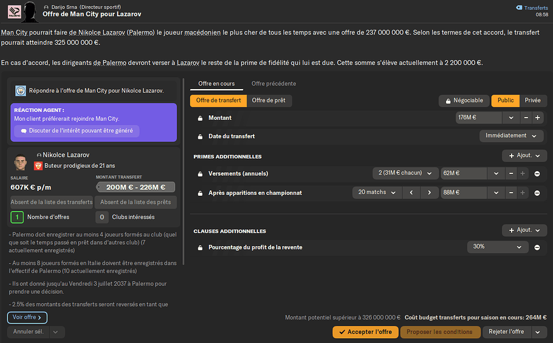Click Discuter de l'intérêt pouvant être généré
553x343 pixels.
coord(76,131)
